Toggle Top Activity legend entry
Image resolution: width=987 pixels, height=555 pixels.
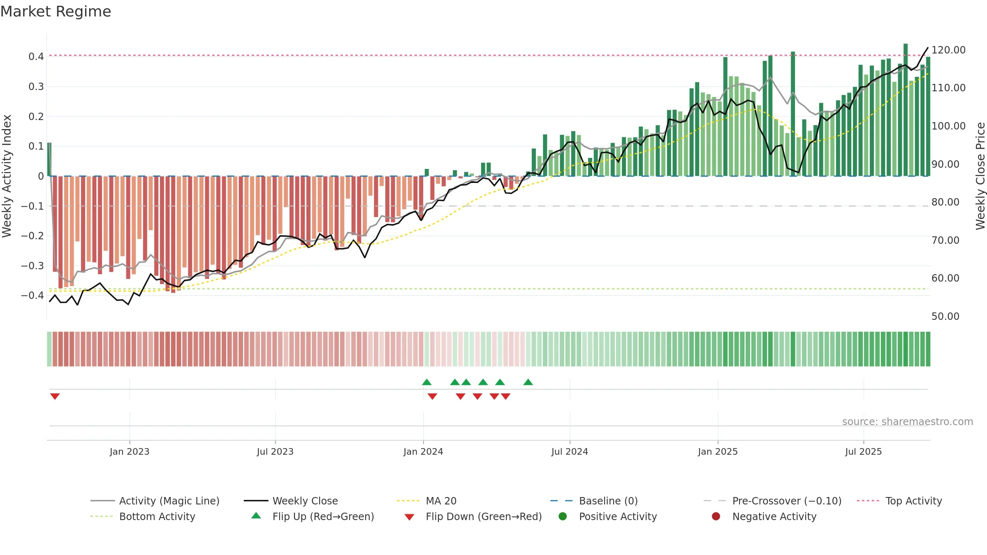click(x=899, y=501)
